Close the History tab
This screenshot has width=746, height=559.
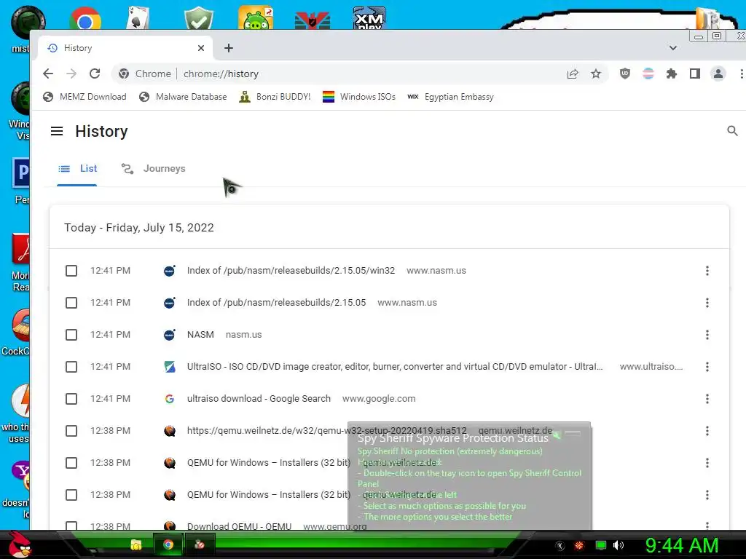tap(201, 48)
